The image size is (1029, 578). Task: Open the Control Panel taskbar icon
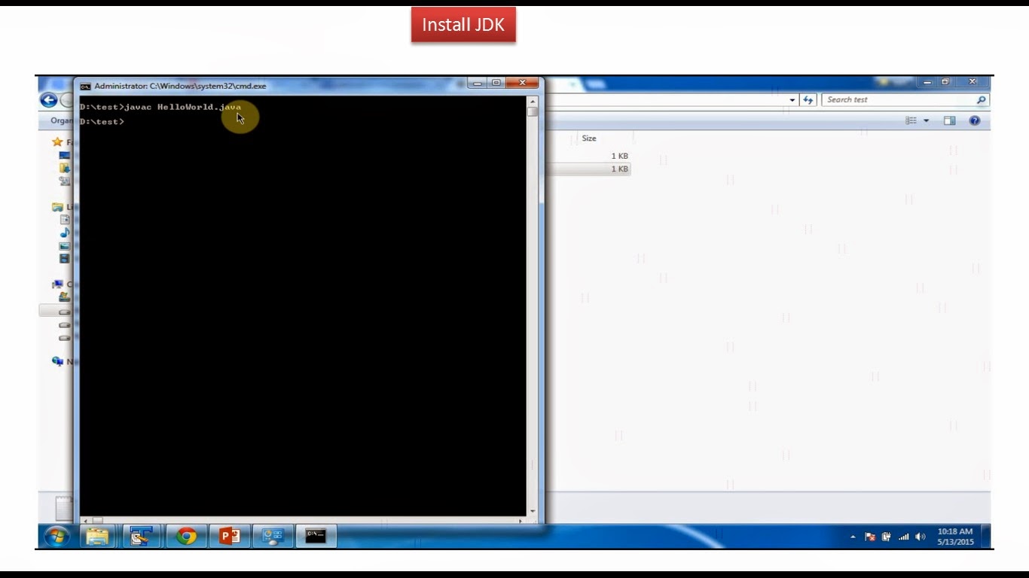point(273,536)
